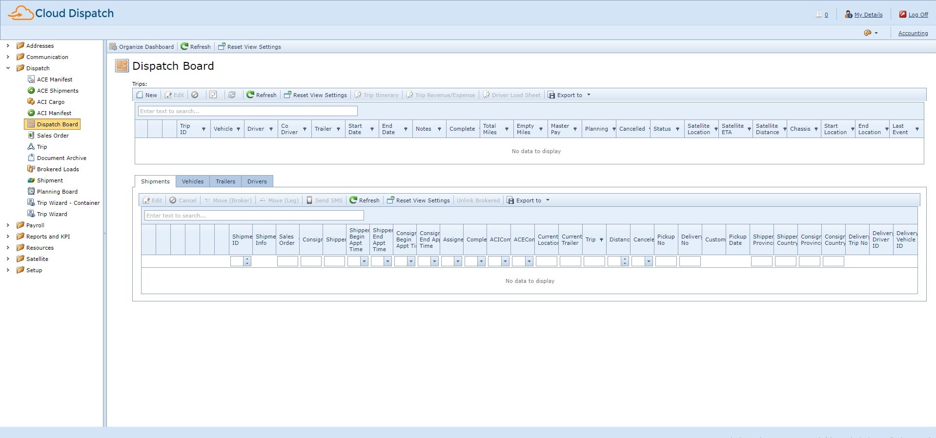Select Dispatch Board in the sidebar

(52, 124)
